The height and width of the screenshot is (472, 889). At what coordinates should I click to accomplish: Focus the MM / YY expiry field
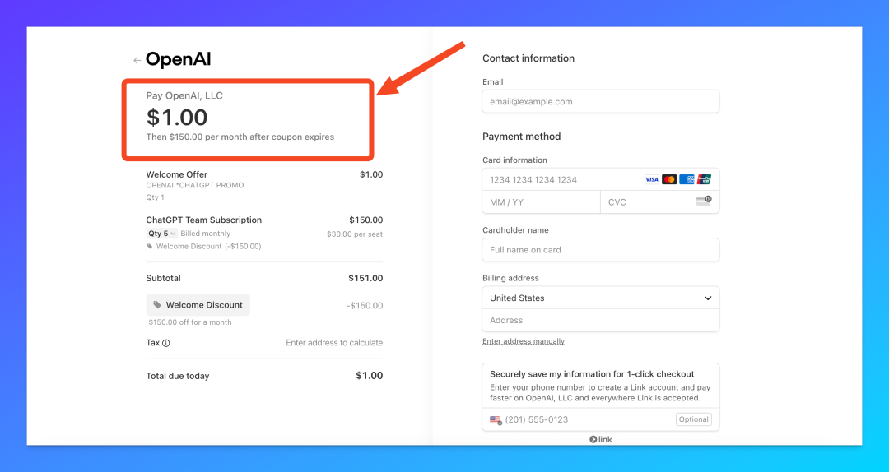click(542, 202)
